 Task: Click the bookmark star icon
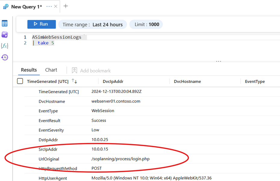point(74,70)
